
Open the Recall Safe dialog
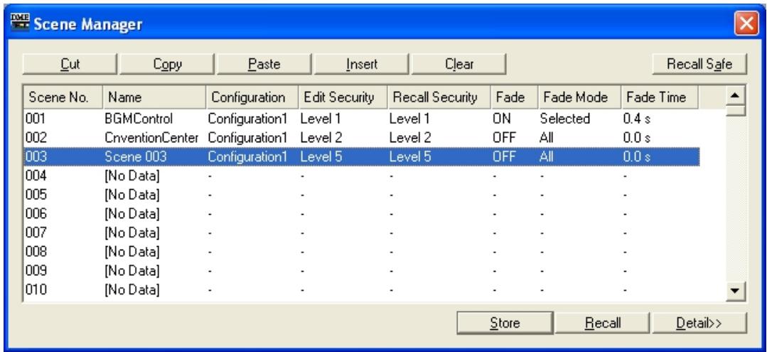click(699, 64)
